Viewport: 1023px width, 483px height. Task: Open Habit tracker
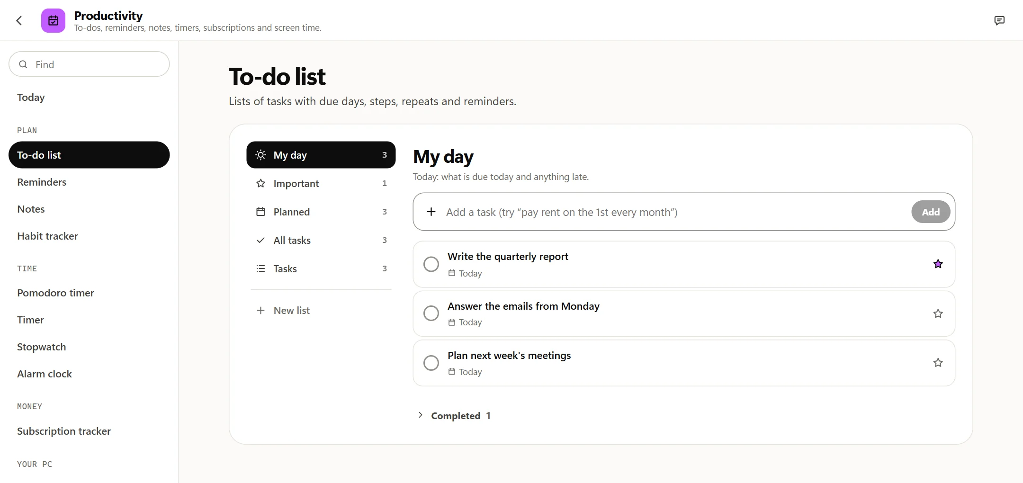coord(89,236)
